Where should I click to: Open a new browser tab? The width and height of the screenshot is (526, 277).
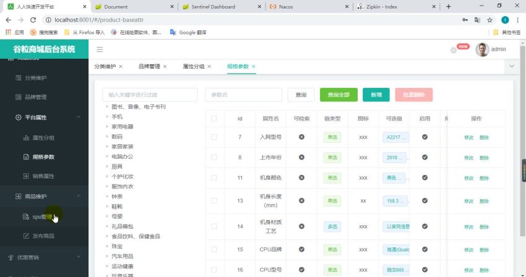tap(449, 7)
